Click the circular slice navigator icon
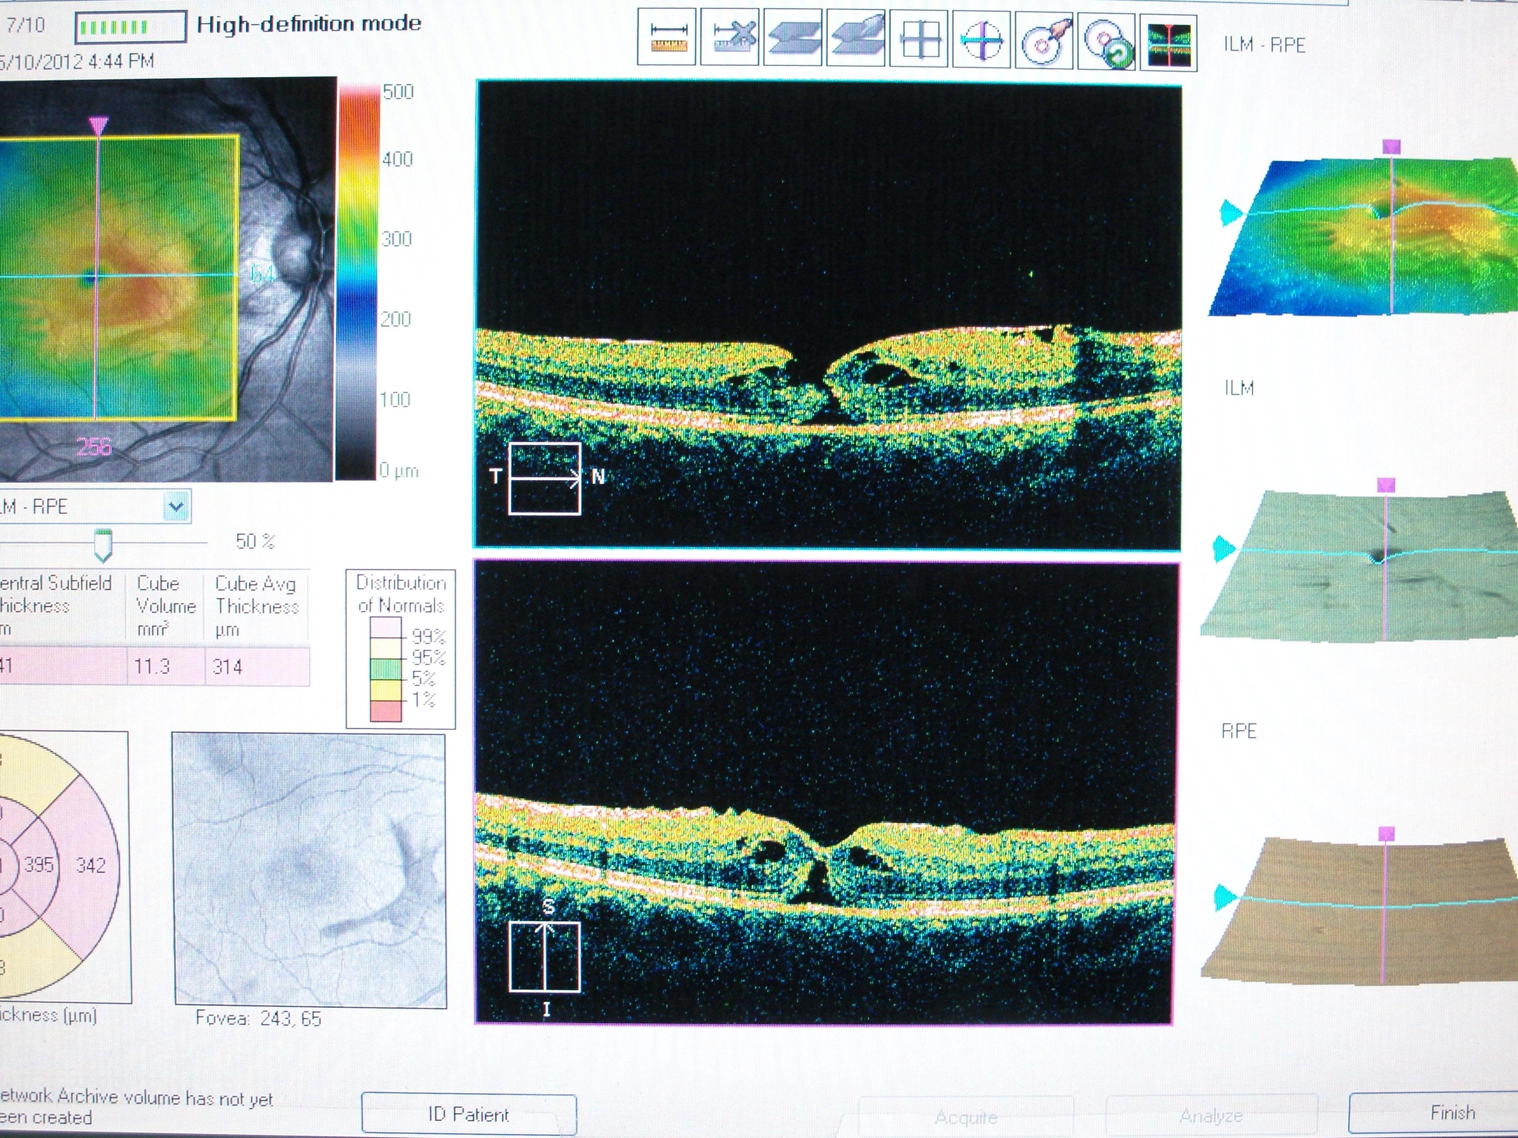The image size is (1518, 1138). click(982, 40)
